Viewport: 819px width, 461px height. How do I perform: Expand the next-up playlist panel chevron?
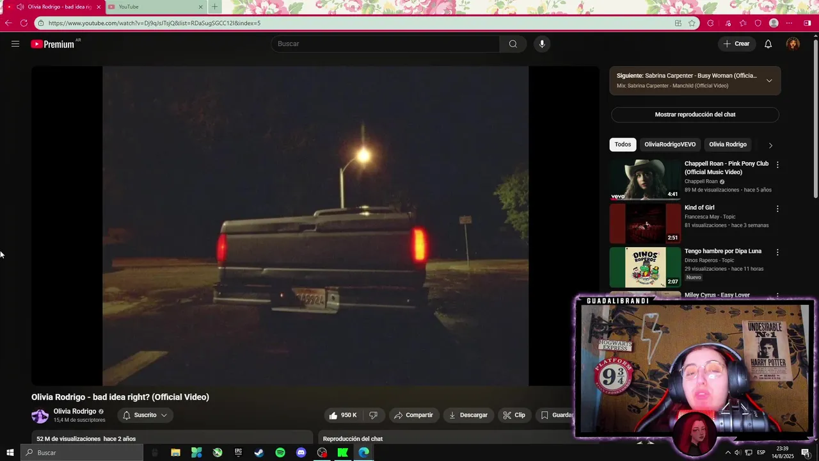[x=769, y=81]
